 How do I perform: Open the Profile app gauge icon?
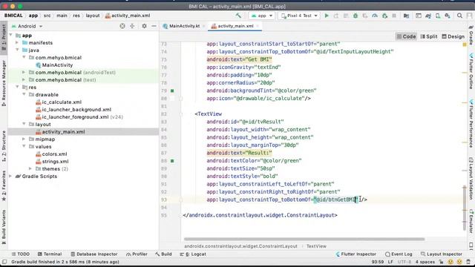[x=375, y=16]
